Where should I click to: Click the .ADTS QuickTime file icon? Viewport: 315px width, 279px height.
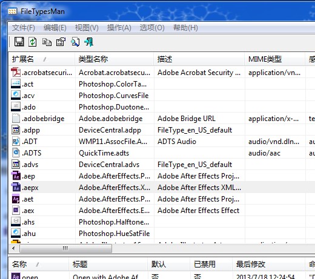pos(16,153)
